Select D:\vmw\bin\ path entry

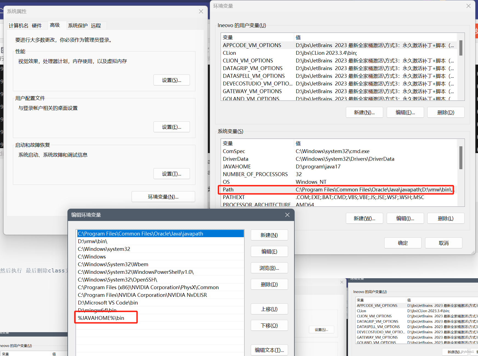pyautogui.click(x=160, y=241)
